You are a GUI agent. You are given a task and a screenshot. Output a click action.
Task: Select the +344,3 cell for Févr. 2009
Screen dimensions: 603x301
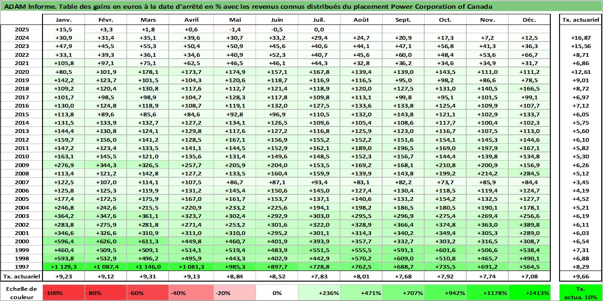pos(106,165)
